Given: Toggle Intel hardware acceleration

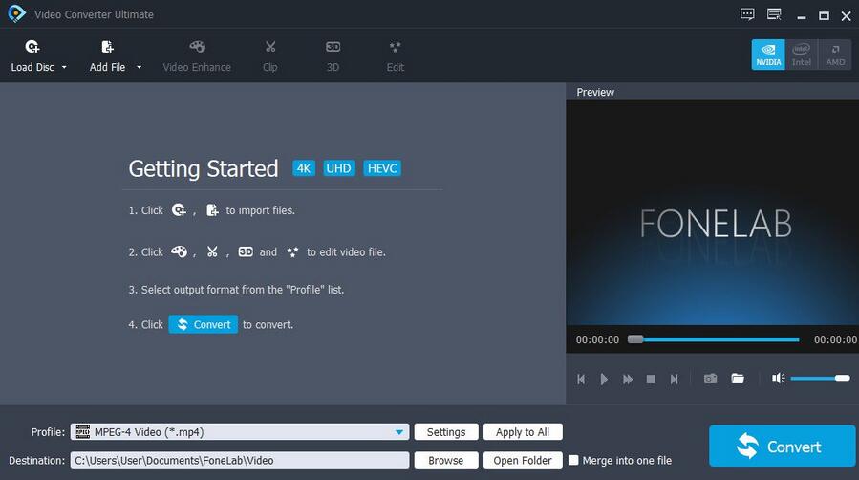Looking at the screenshot, I should 802,55.
